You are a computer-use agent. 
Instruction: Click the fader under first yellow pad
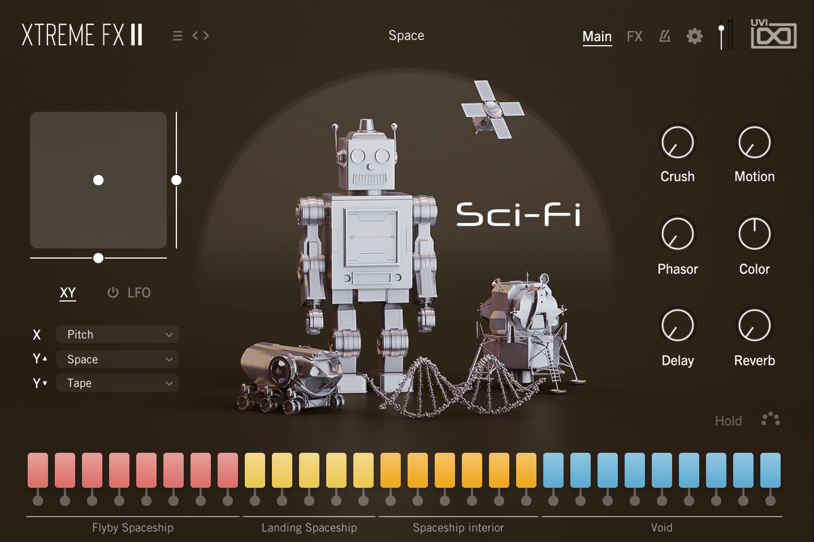pos(255,500)
